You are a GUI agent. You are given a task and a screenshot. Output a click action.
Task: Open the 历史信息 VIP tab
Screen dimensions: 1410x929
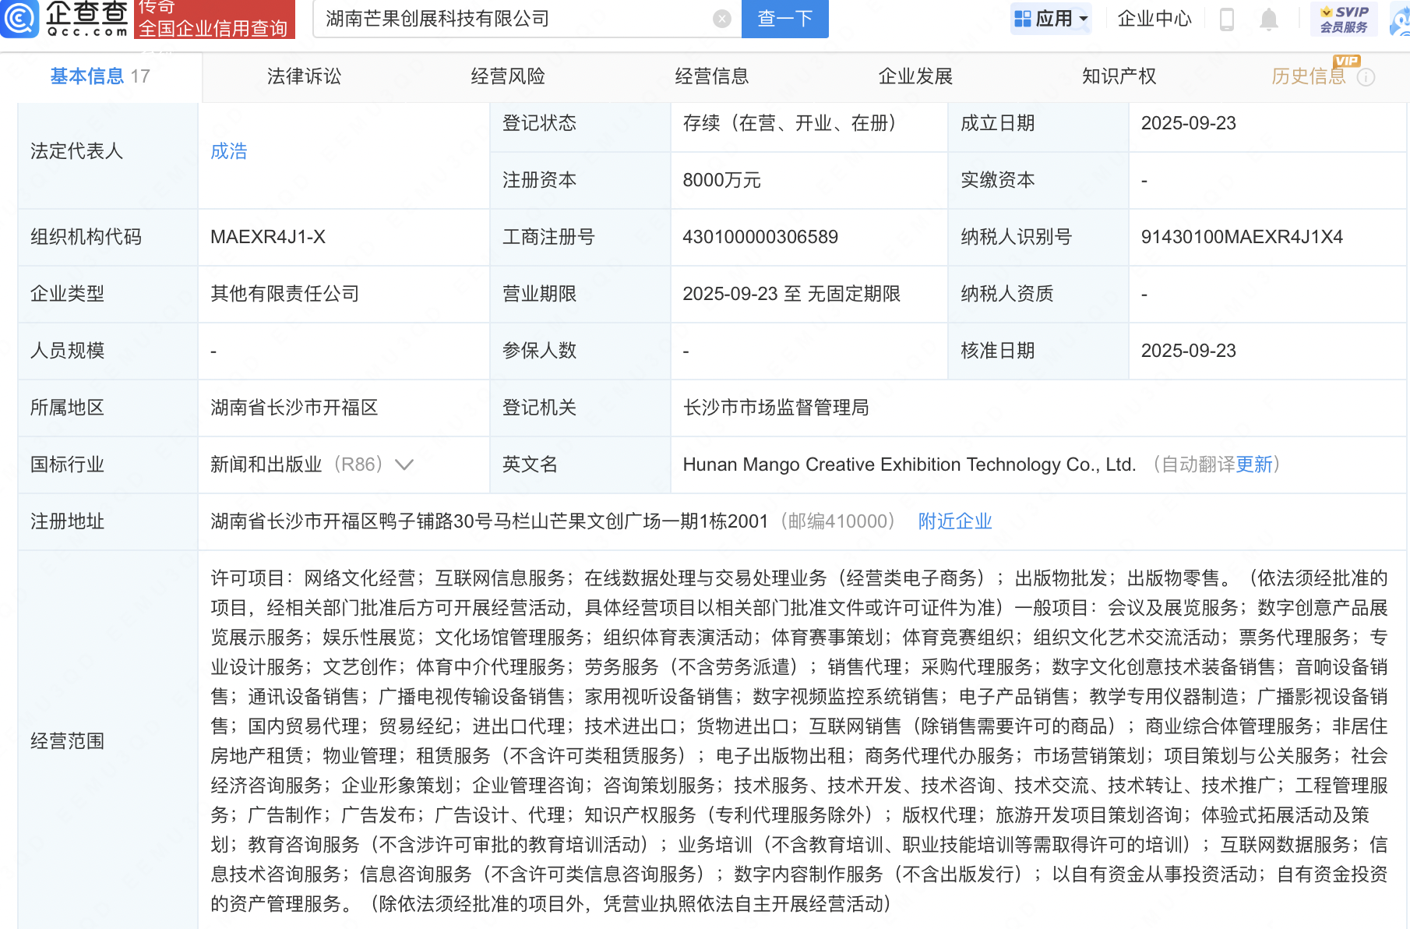[x=1309, y=76]
